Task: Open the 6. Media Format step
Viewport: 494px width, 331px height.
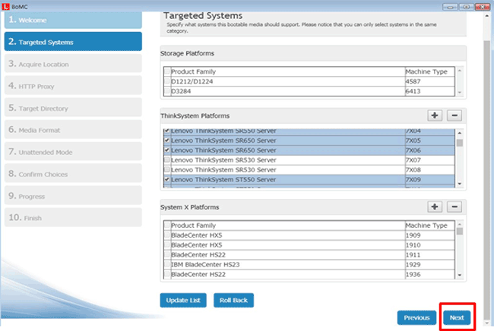Action: [x=73, y=130]
